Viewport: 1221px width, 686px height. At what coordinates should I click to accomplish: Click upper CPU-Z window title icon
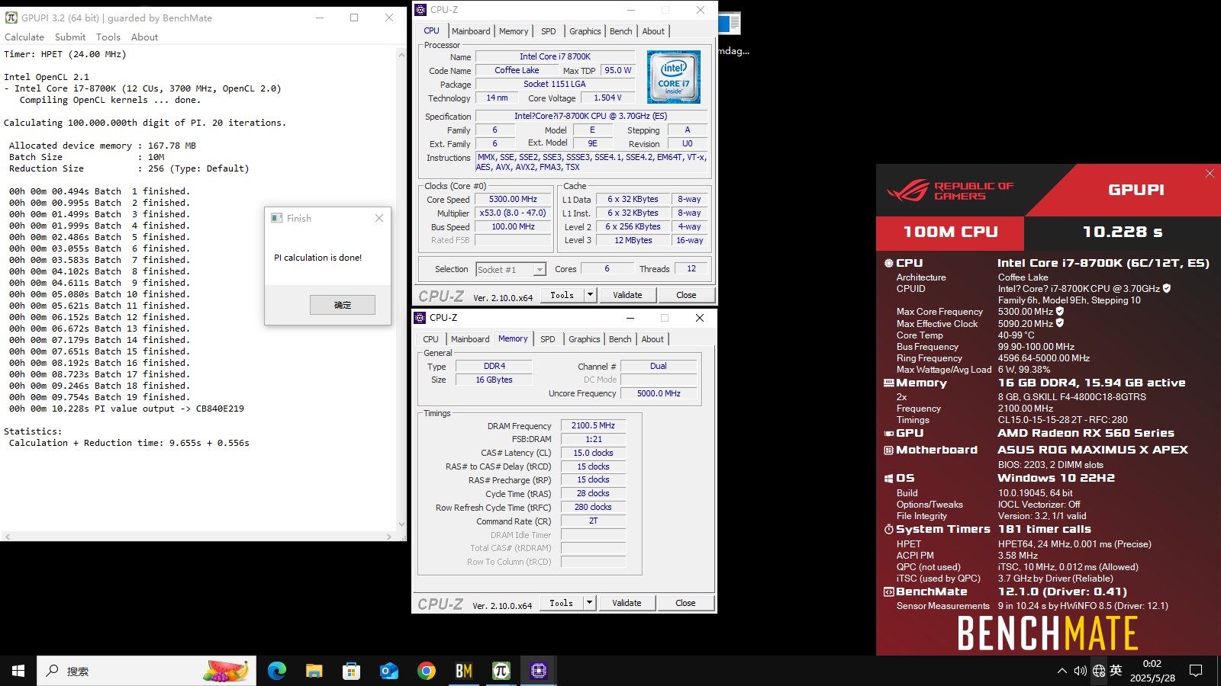[x=420, y=10]
